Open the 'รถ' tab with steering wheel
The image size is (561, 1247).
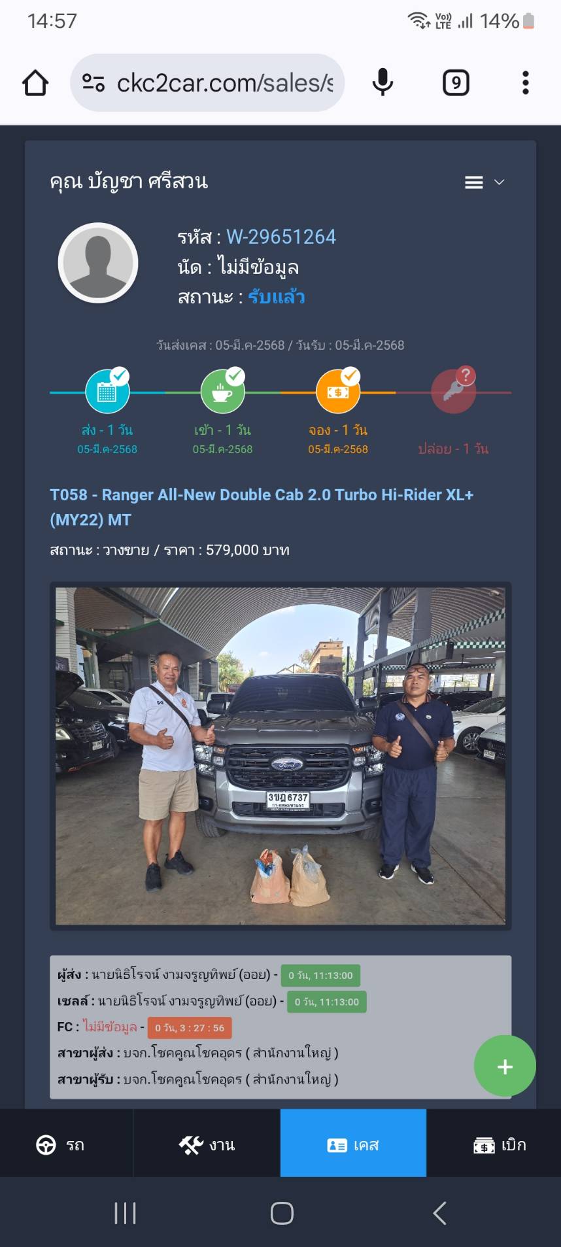60,1144
